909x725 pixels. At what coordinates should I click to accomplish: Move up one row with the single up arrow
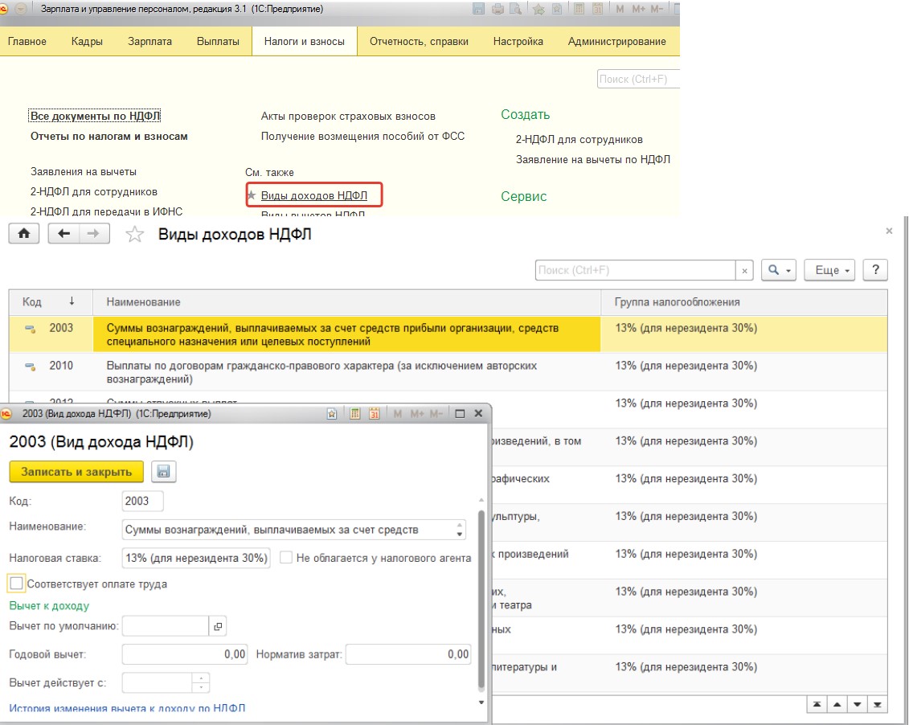(x=837, y=705)
